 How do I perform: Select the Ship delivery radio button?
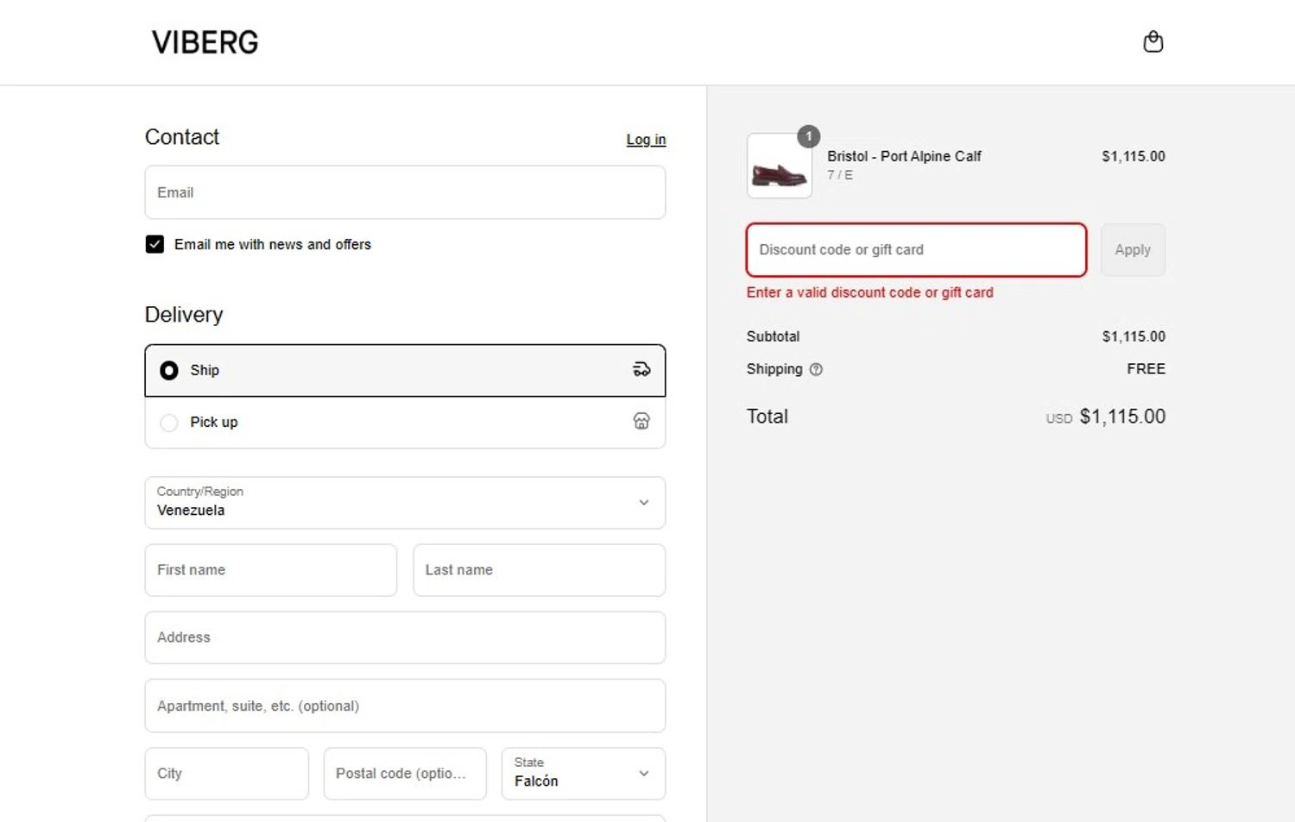tap(169, 370)
